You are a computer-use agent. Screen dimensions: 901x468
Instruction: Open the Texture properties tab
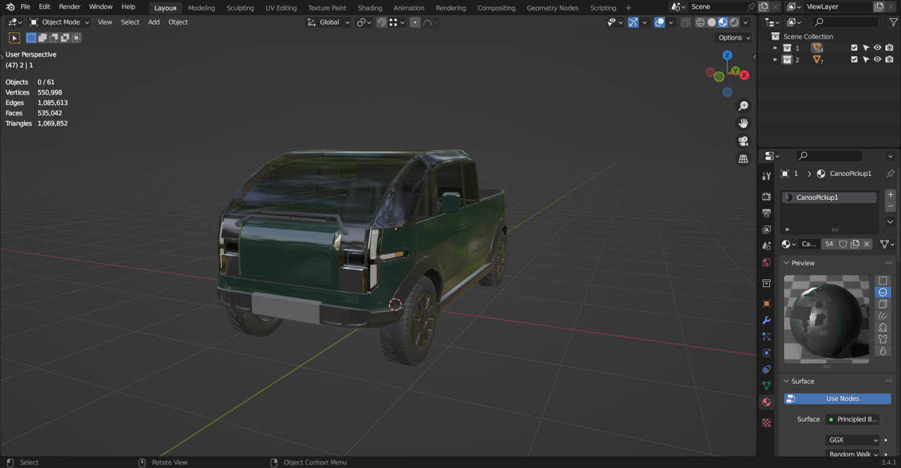click(767, 423)
